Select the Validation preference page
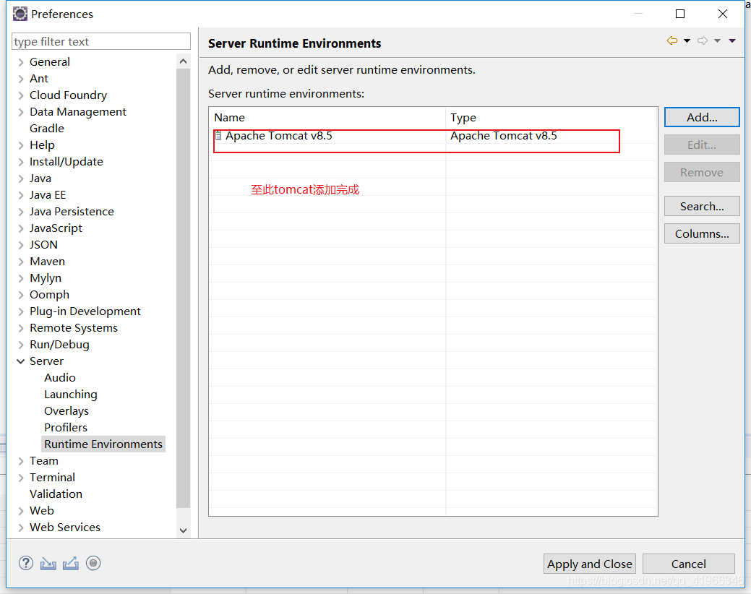This screenshot has height=594, width=751. point(56,494)
